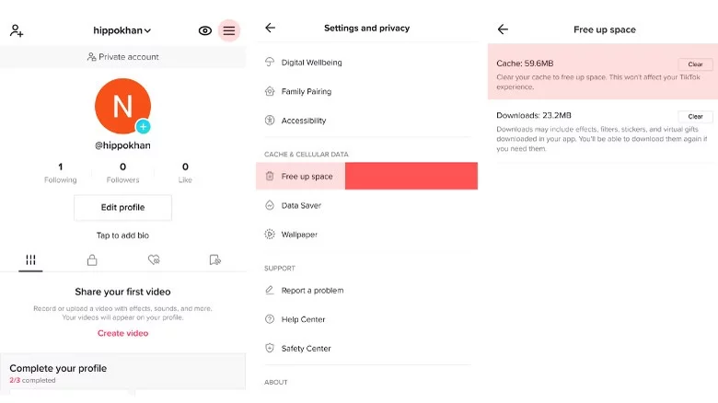This screenshot has height=403, width=718.
Task: Open Family Pairing option
Action: pos(306,92)
